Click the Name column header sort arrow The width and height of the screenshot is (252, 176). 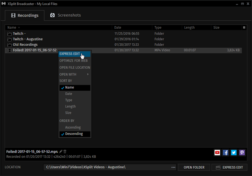(x=19, y=28)
